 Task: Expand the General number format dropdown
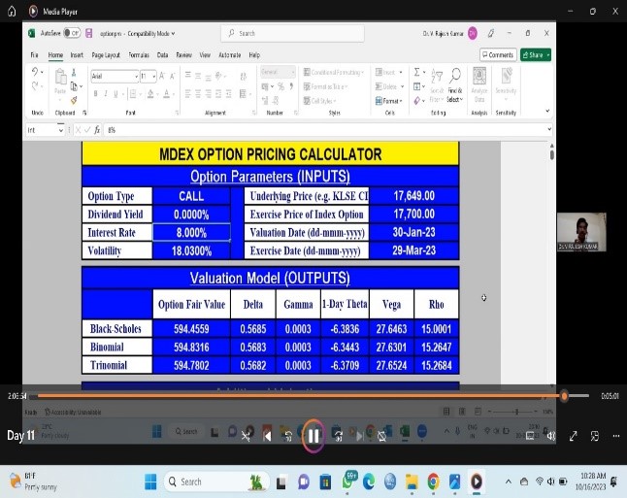(x=293, y=73)
